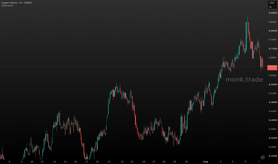Click date 15 on the time axis
Viewport: 278px width, 164px height.
point(65,162)
